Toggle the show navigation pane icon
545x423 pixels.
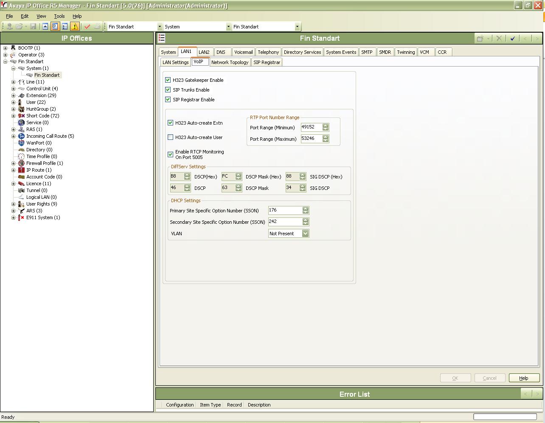pyautogui.click(x=55, y=26)
